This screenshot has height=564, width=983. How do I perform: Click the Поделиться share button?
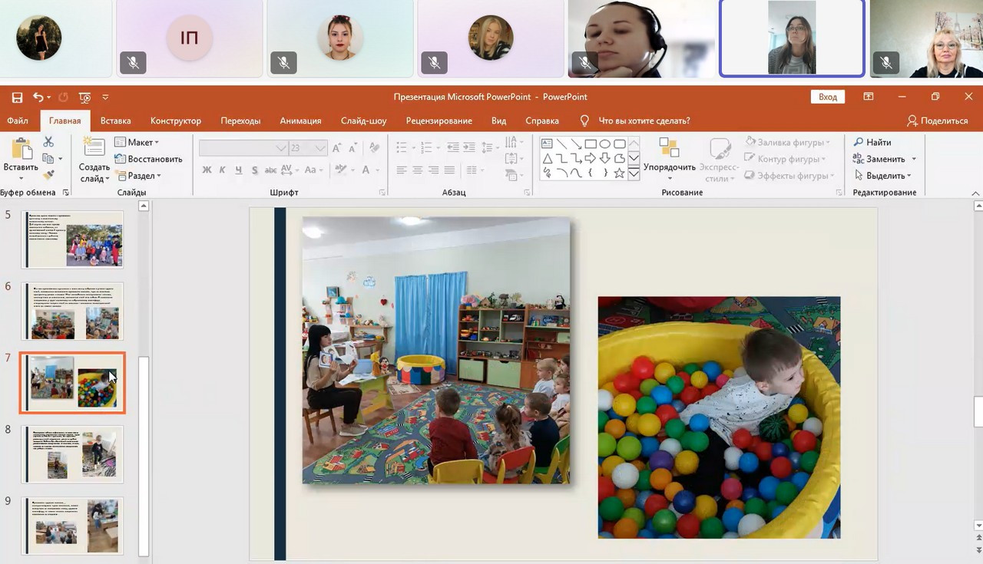938,120
